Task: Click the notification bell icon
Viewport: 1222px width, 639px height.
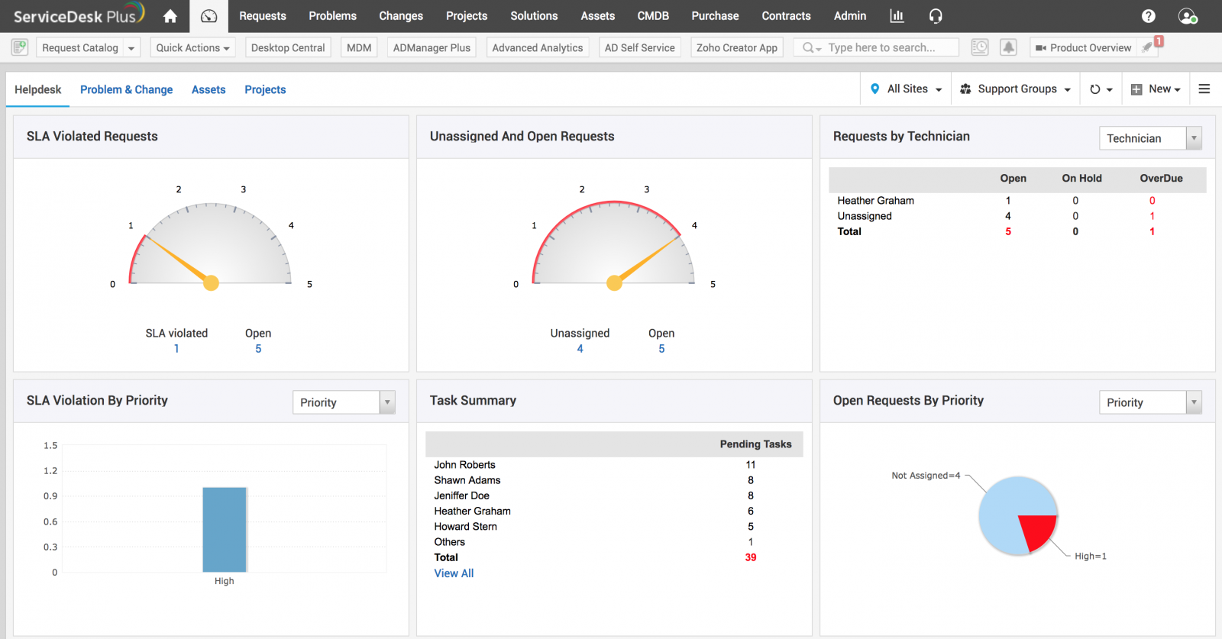Action: 1008,47
